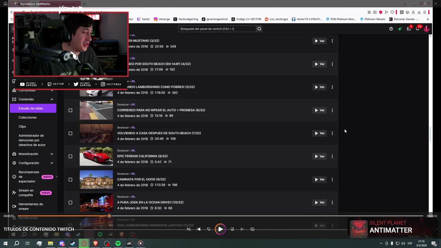This screenshot has width=441, height=248.
Task: Click the Monetización sidebar icon
Action: coord(14,154)
